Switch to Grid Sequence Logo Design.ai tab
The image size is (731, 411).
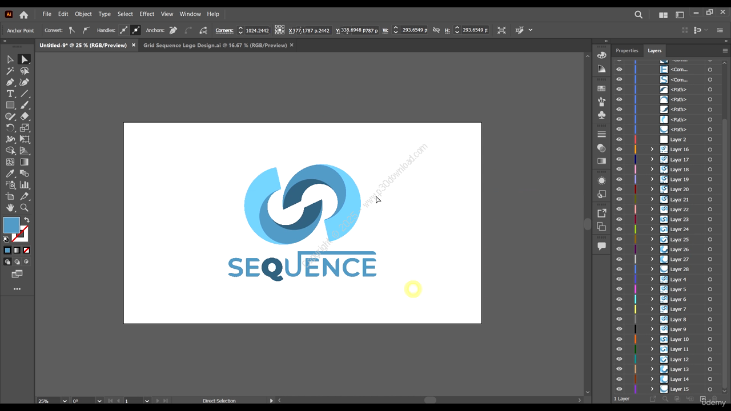pyautogui.click(x=215, y=45)
